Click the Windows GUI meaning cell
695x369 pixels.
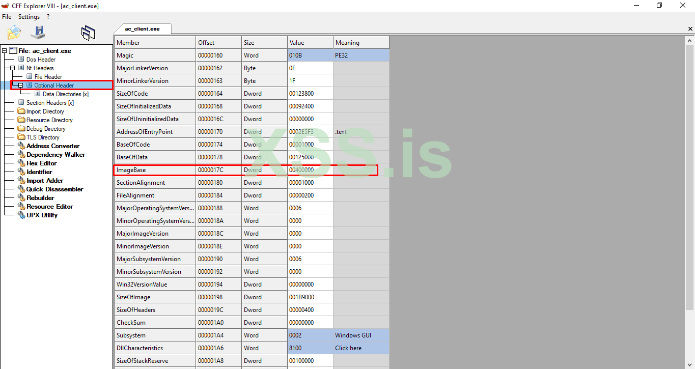[362, 335]
